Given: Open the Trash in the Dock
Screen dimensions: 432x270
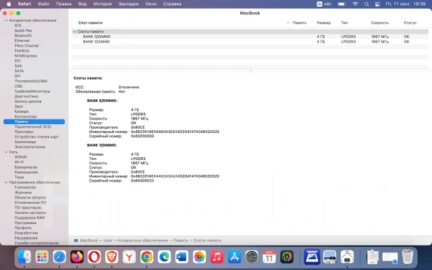Looking at the screenshot, I should (x=408, y=257).
